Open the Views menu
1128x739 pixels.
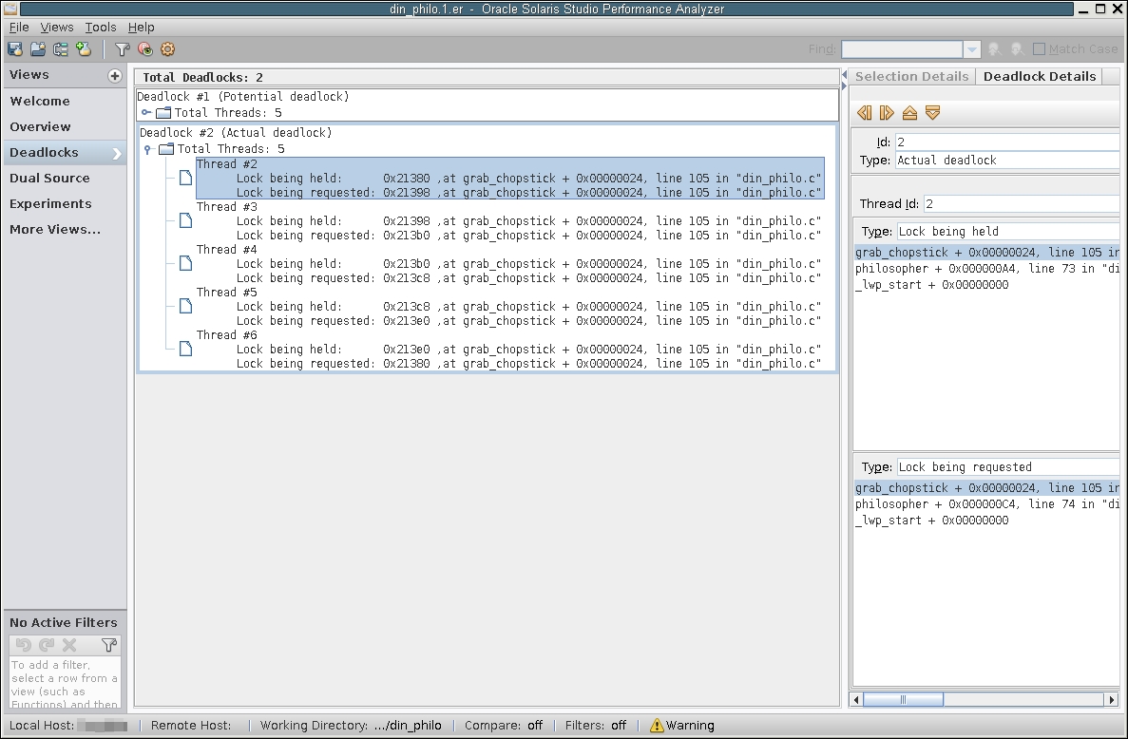click(x=57, y=27)
